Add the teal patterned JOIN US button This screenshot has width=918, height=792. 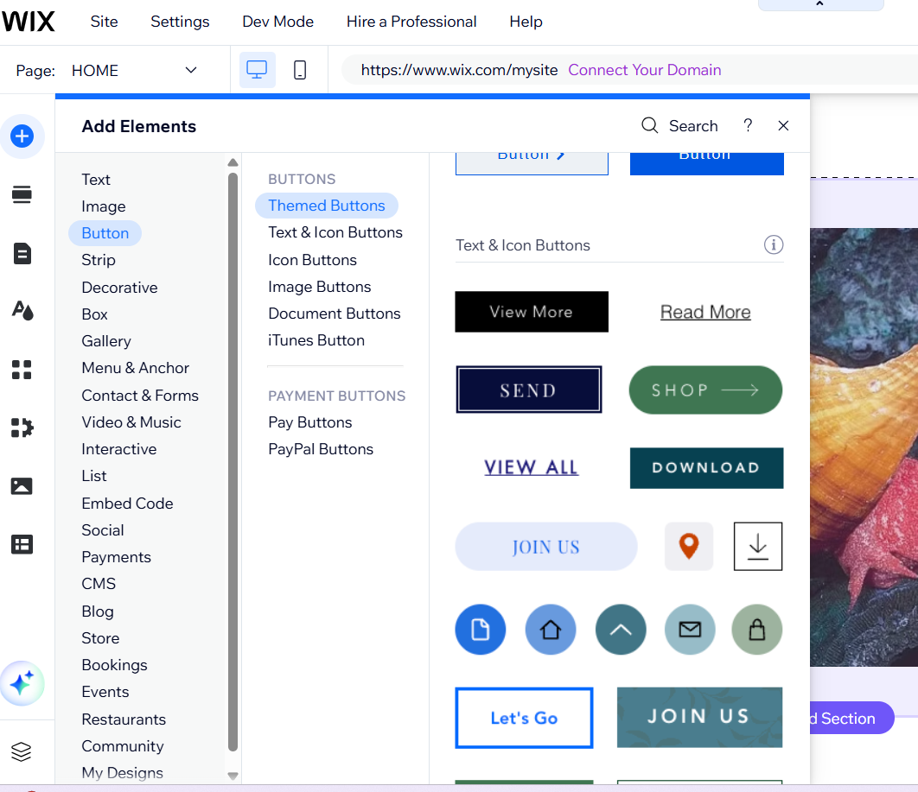pos(699,717)
